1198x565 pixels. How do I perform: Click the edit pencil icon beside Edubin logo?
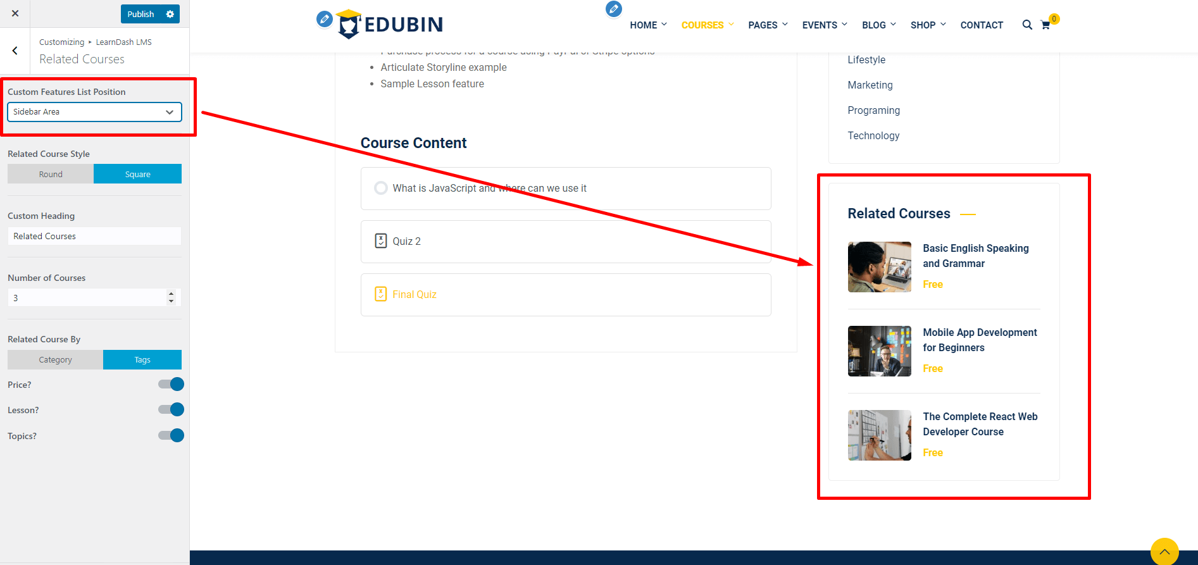[324, 19]
